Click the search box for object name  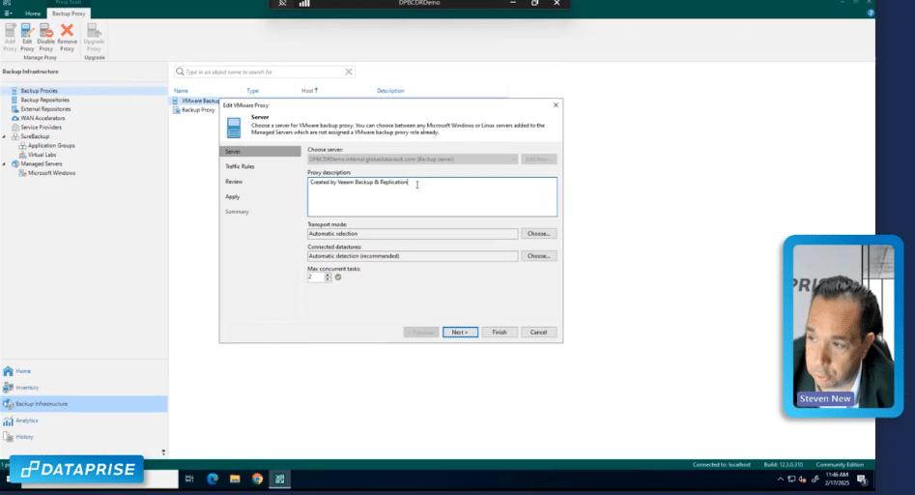(264, 72)
